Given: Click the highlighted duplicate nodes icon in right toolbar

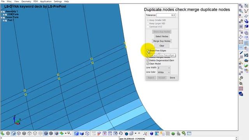Looking at the screenshot, I should (241, 47).
